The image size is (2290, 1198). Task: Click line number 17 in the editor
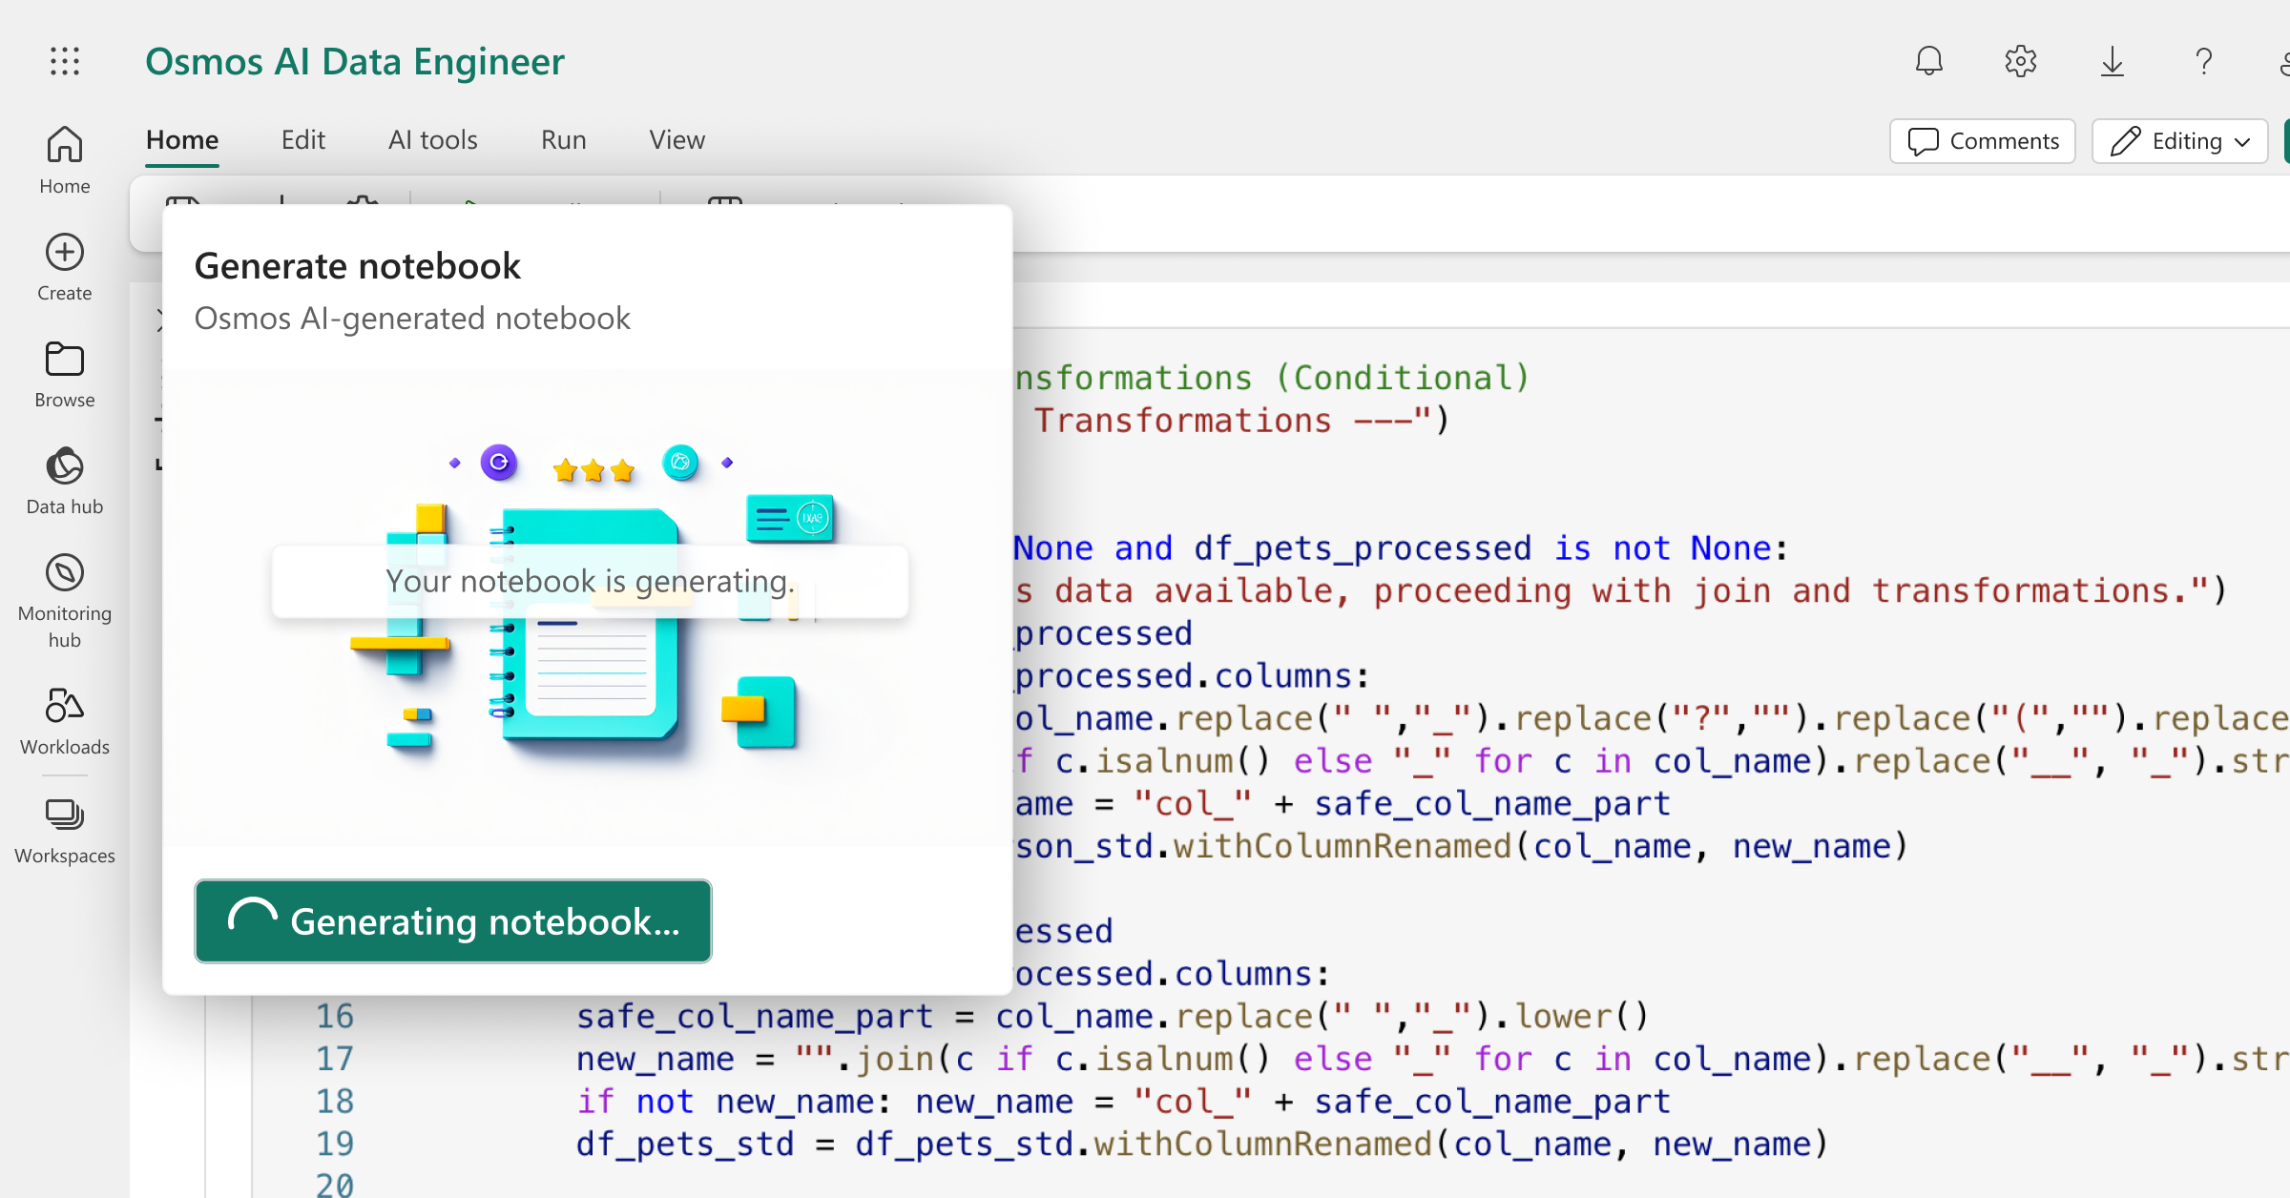[335, 1059]
